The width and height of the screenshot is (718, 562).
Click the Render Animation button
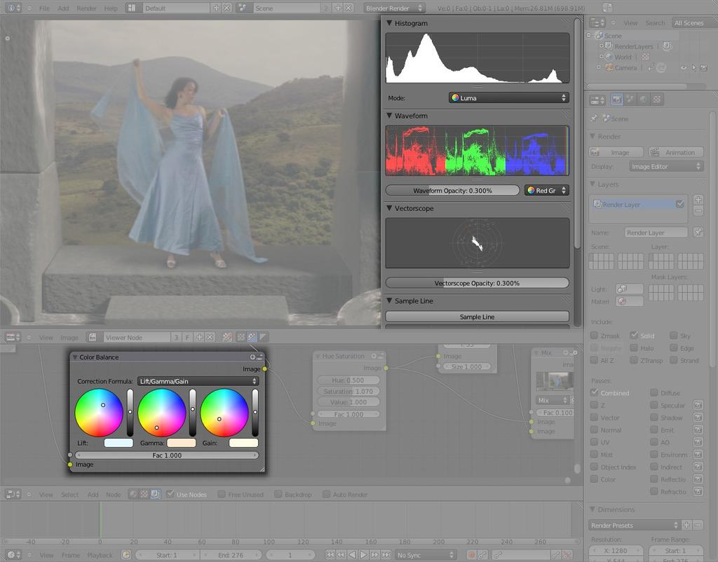[676, 152]
